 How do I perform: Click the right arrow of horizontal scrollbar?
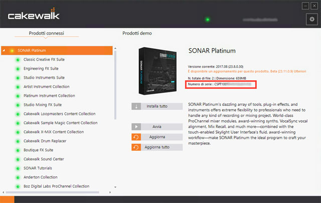110,192
